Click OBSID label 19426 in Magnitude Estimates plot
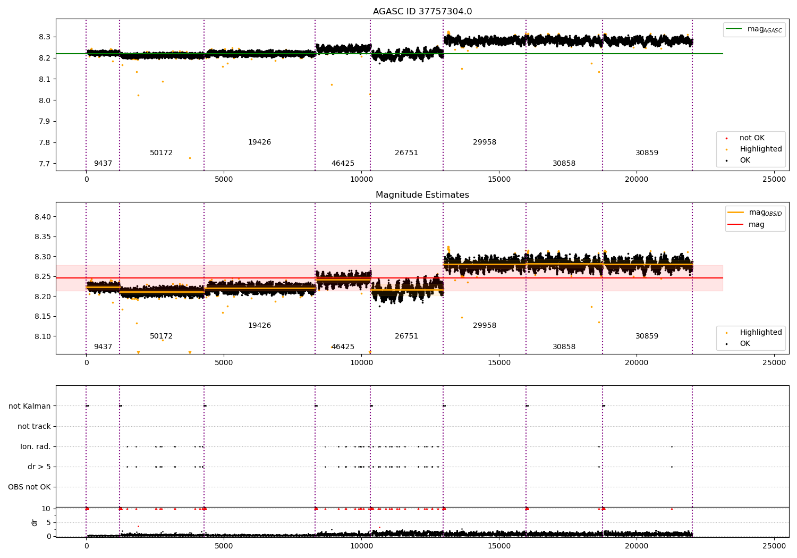This screenshot has width=797, height=558. (259, 326)
